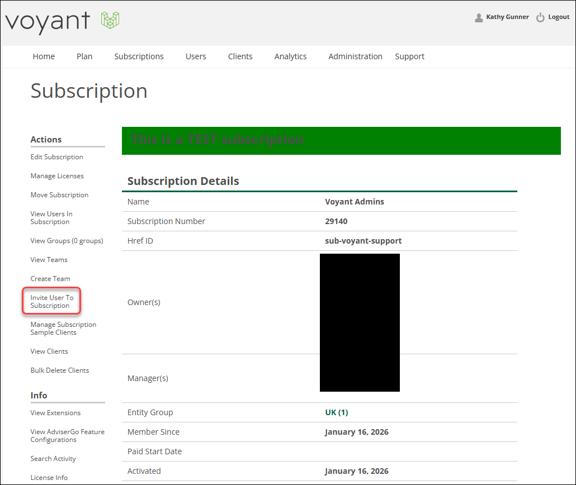Select Move Subscription
576x485 pixels.
(59, 195)
